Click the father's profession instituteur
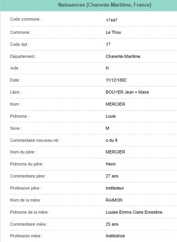The width and height of the screenshot is (177, 242). point(115,188)
